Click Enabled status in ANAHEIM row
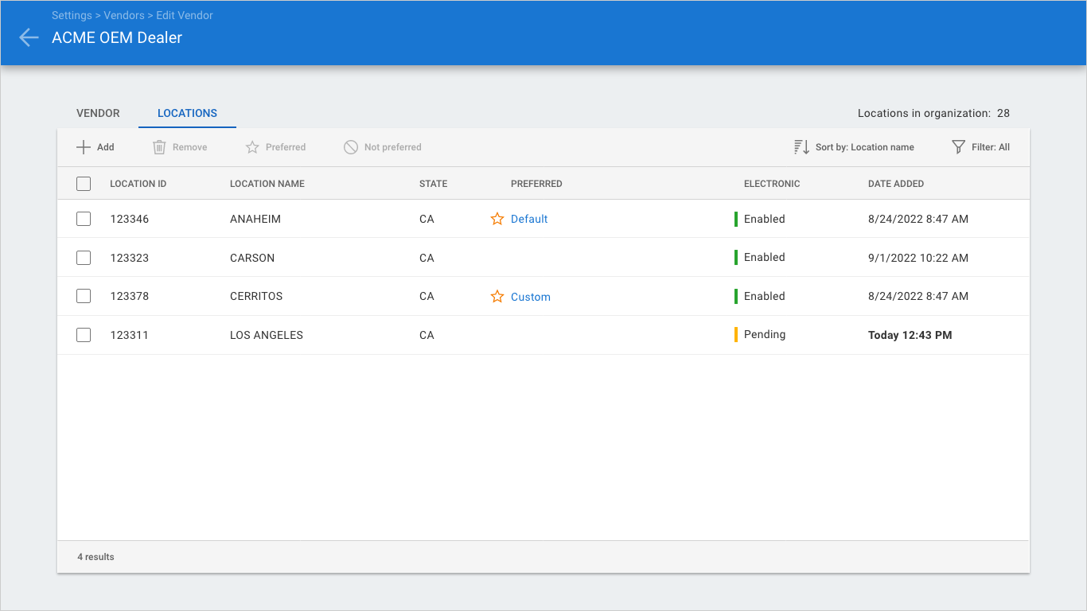The height and width of the screenshot is (611, 1087). tap(765, 219)
